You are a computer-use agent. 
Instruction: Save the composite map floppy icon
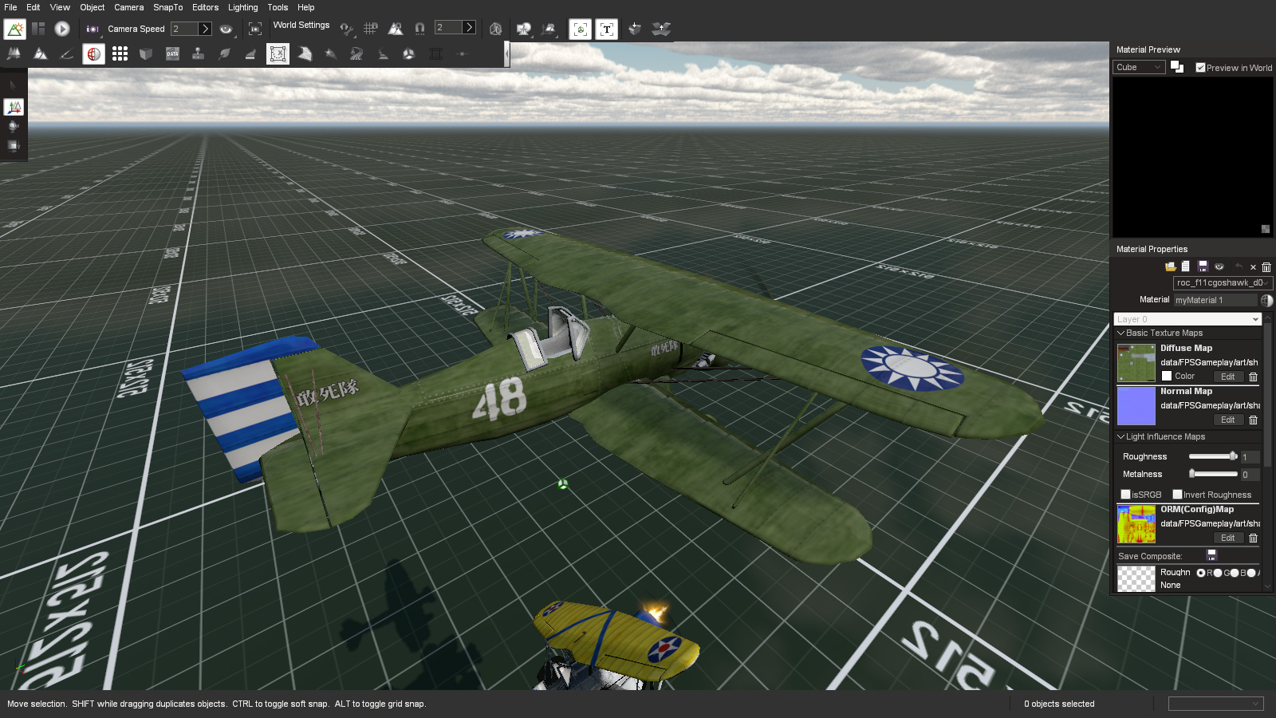pyautogui.click(x=1211, y=554)
